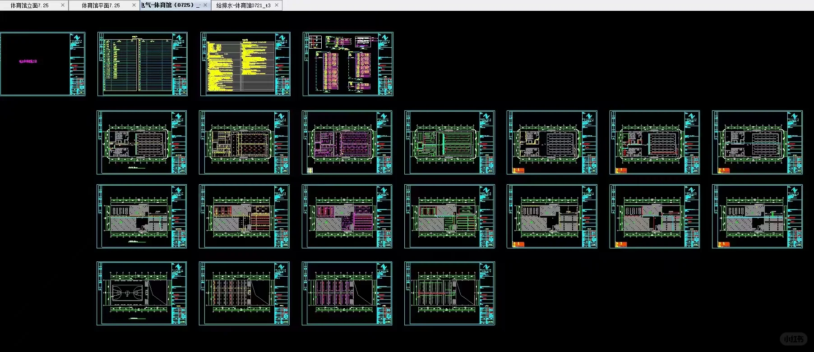This screenshot has height=352, width=814.
Task: Close the 给排水-体育馆0721_t3 tab
Action: [x=277, y=5]
